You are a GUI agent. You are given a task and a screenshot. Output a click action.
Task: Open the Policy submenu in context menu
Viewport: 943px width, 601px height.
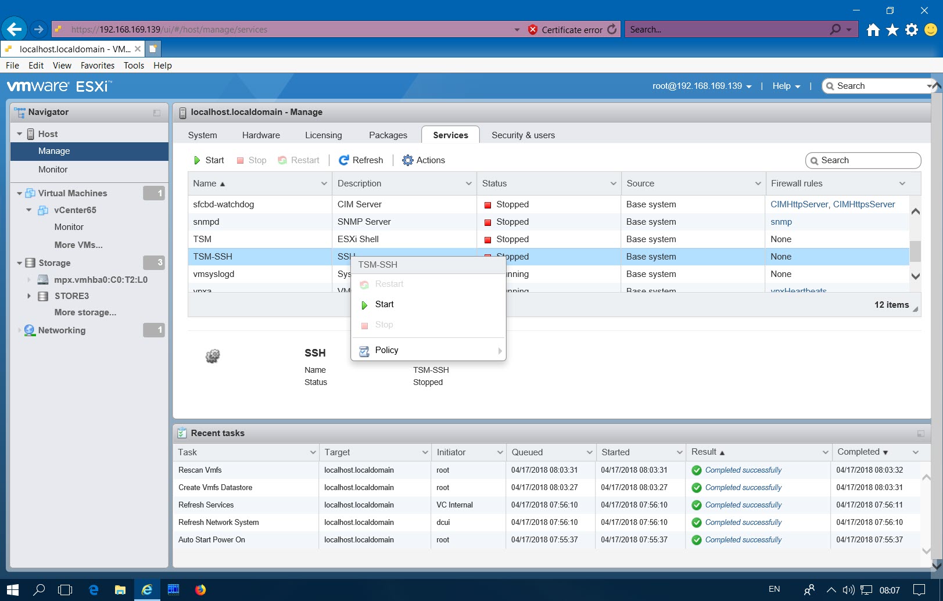click(x=387, y=350)
